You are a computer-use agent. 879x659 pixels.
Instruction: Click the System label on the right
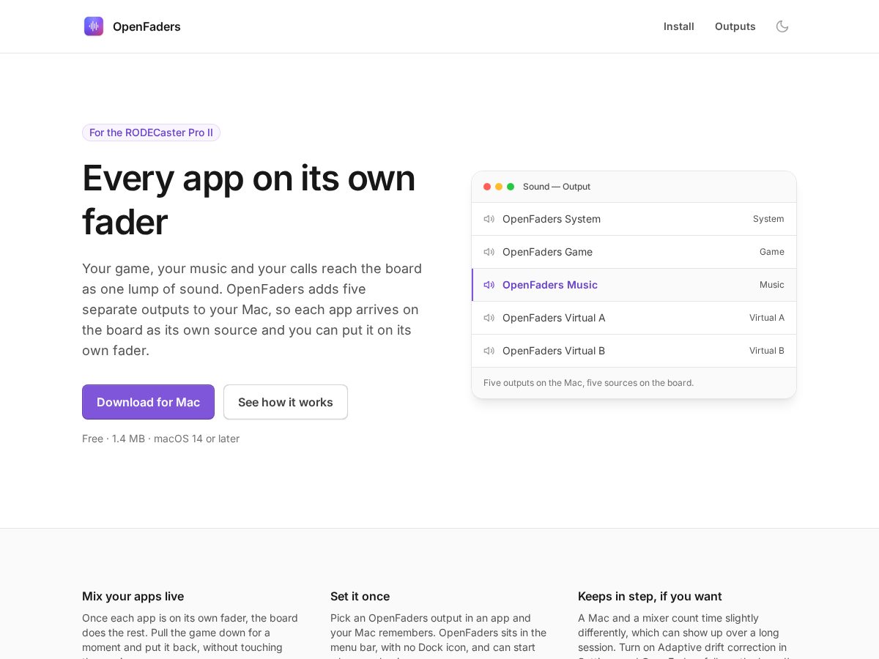tap(768, 219)
